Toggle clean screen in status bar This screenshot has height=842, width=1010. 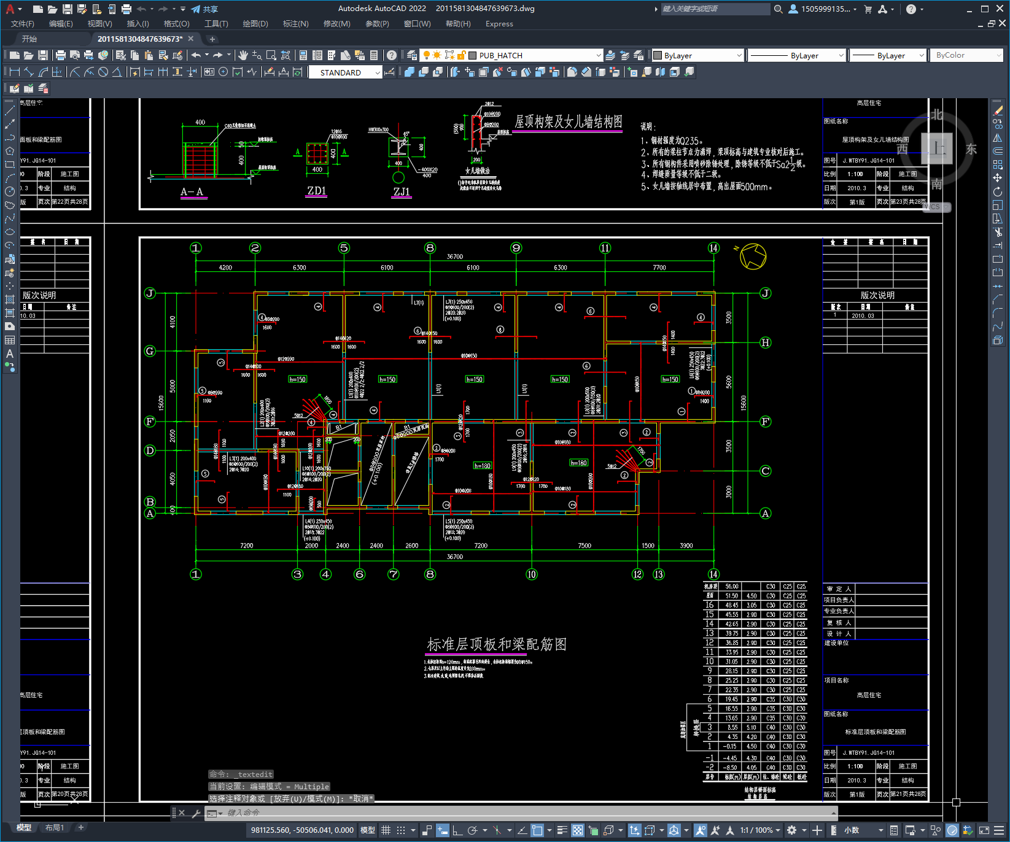[983, 830]
